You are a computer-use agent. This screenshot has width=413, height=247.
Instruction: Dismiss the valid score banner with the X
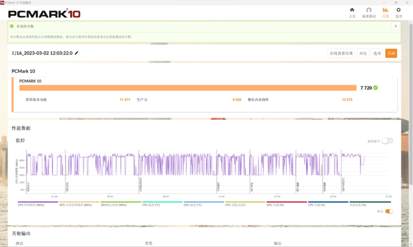click(x=395, y=26)
